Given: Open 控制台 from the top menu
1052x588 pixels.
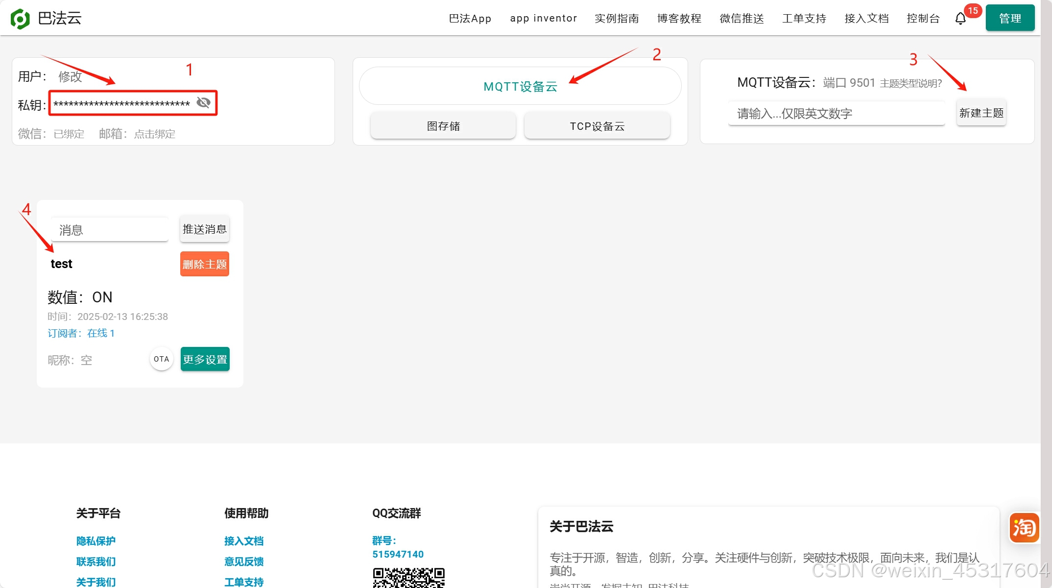Looking at the screenshot, I should (923, 19).
